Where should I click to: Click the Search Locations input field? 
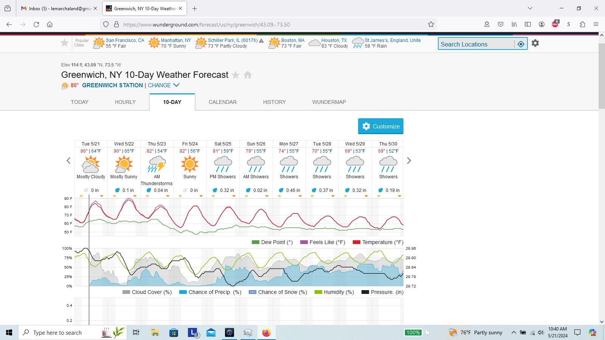coord(476,44)
